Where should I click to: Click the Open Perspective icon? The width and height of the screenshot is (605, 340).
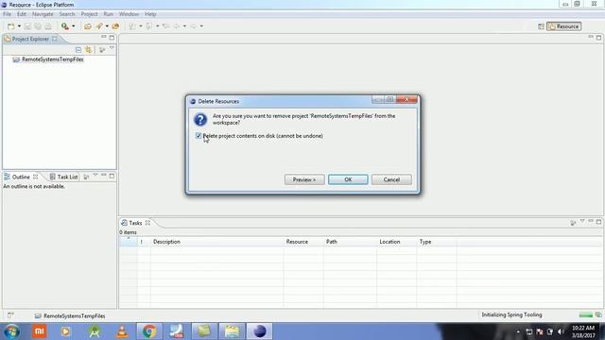[x=541, y=26]
